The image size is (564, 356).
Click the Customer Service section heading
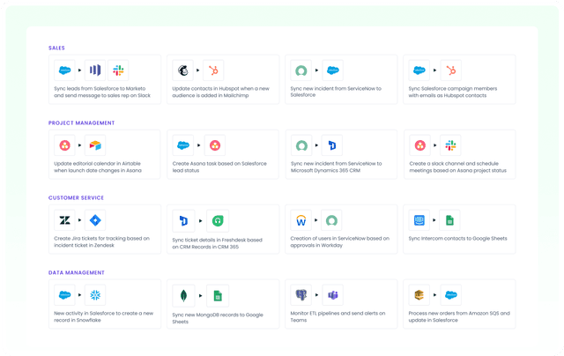tap(77, 198)
